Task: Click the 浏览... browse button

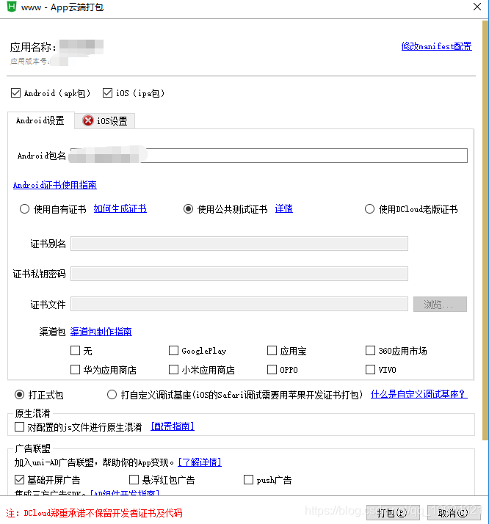Action: [x=440, y=304]
